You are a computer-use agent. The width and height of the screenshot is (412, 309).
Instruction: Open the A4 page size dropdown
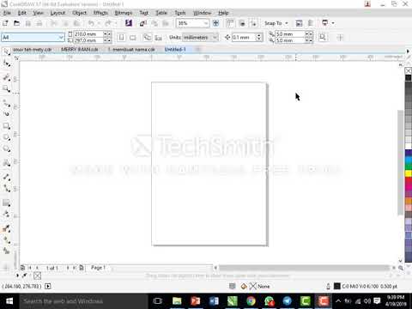(x=61, y=38)
